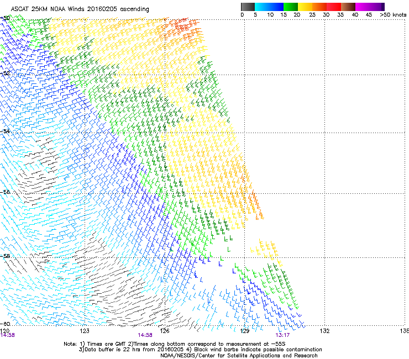This screenshot has height=359, width=409.
Task: Click the "-58" latitude axis label
Action: (x=5, y=256)
